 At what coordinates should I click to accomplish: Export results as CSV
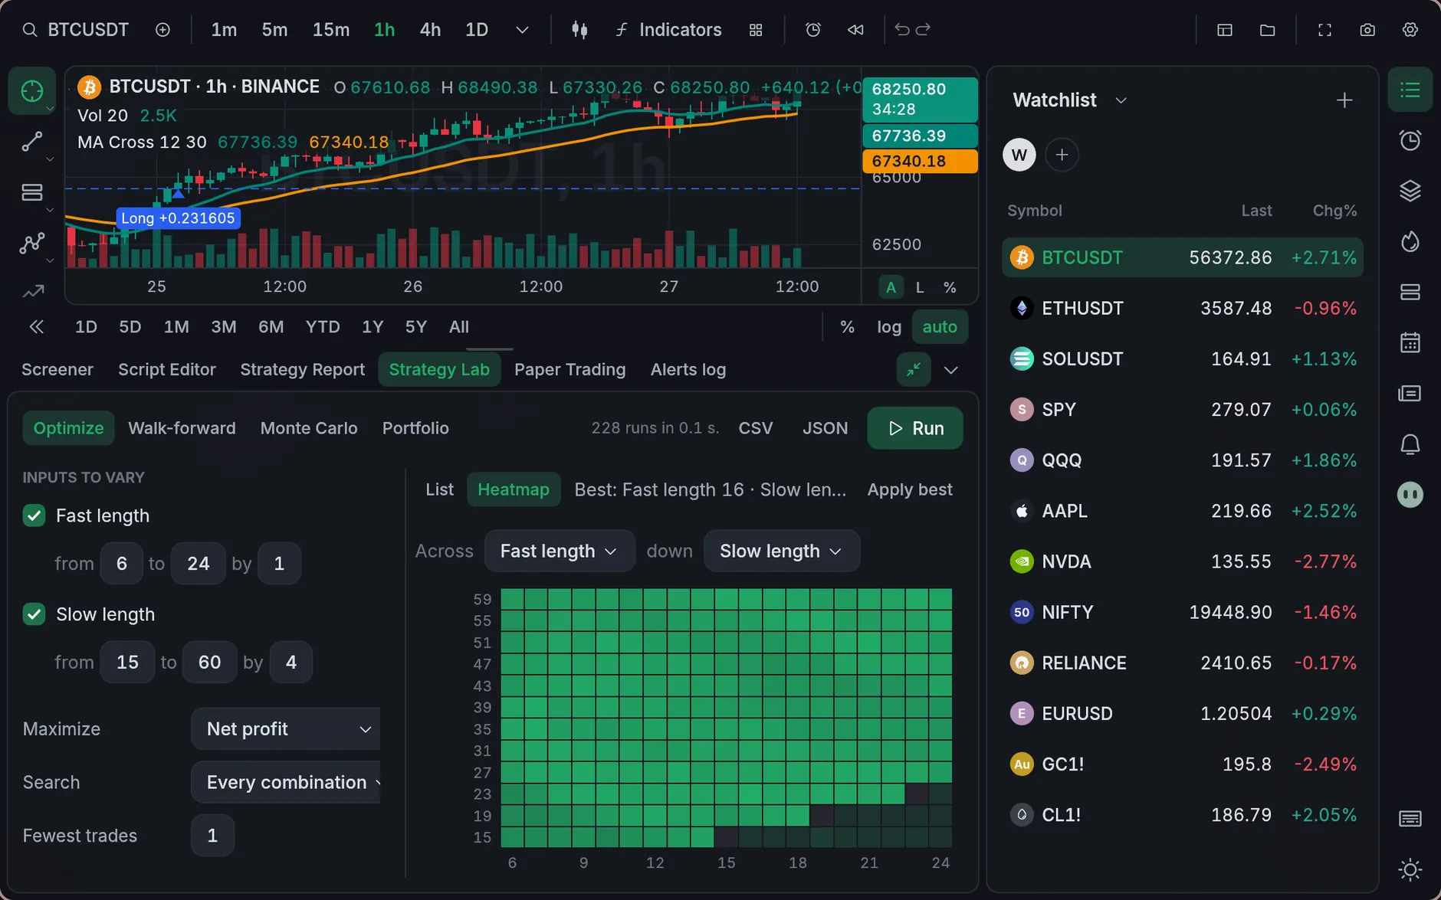click(x=756, y=428)
